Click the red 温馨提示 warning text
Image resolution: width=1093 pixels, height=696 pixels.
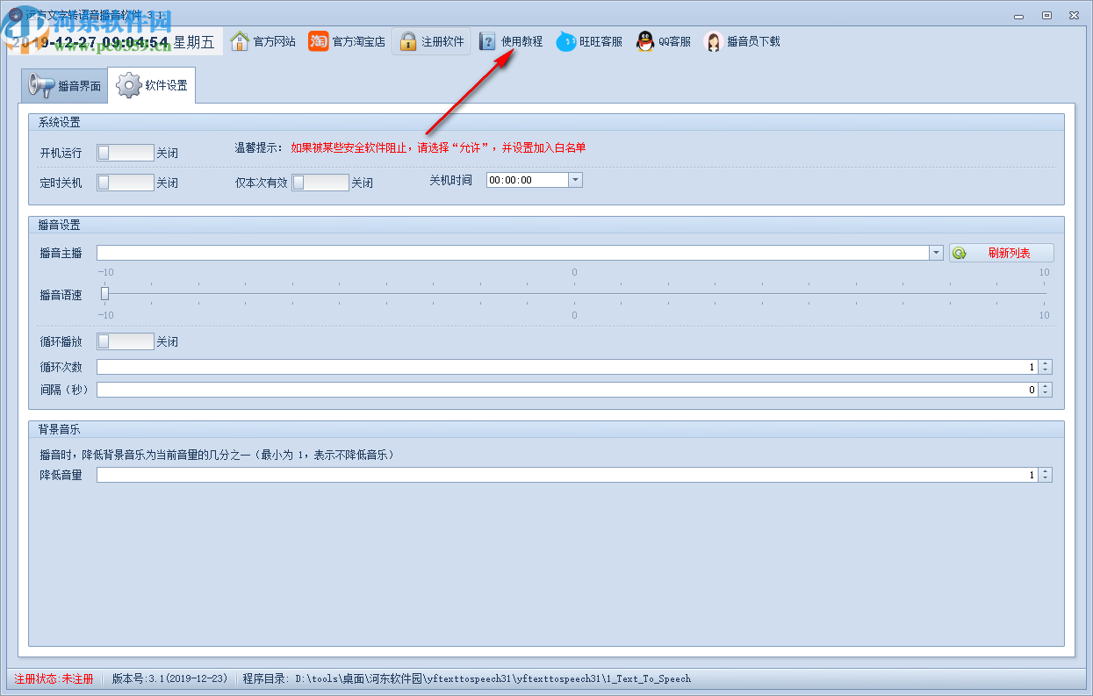[438, 147]
